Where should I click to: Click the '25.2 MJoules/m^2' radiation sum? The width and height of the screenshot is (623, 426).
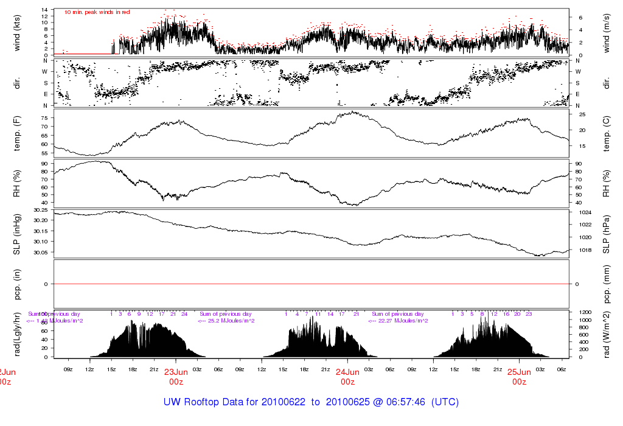pyautogui.click(x=231, y=321)
